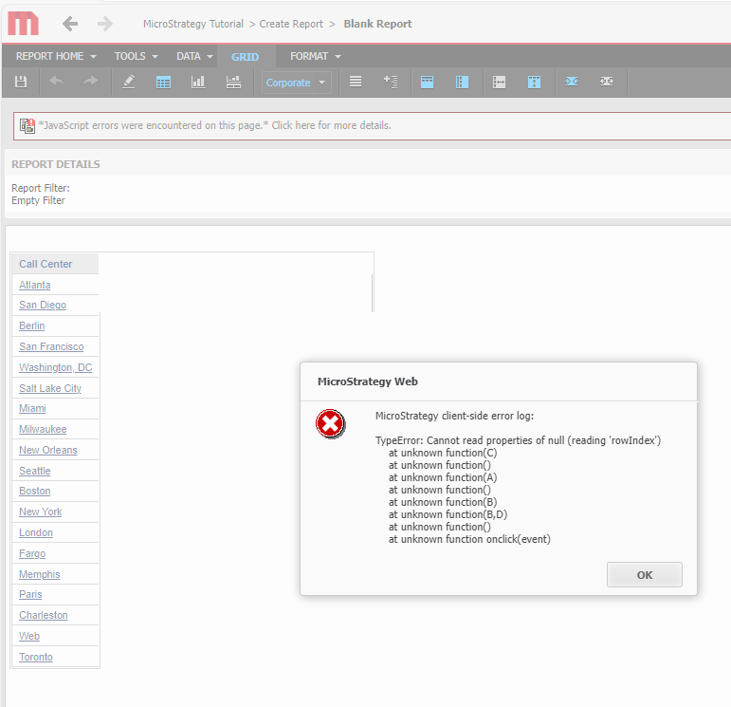Click the MicroStrategy logo icon

23,24
